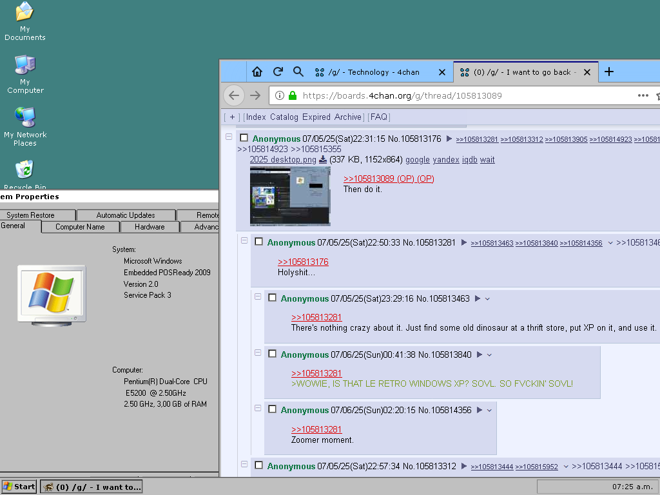
Task: Click post menu arrow on No.105813840
Action: click(479, 354)
